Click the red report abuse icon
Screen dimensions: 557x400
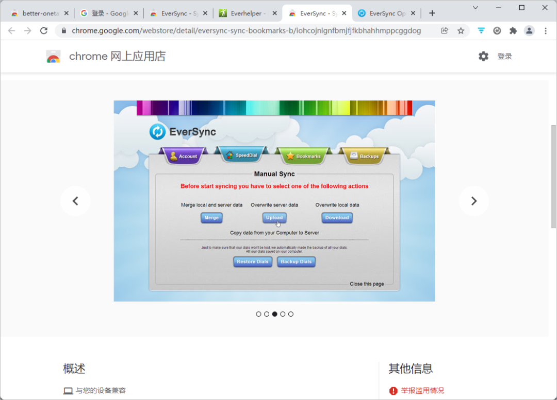[x=393, y=391]
